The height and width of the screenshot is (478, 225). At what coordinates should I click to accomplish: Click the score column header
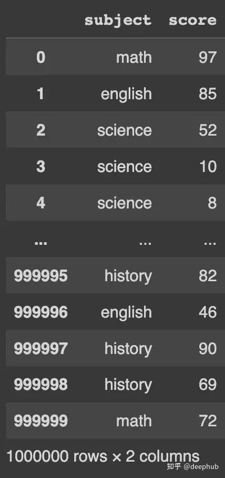192,21
